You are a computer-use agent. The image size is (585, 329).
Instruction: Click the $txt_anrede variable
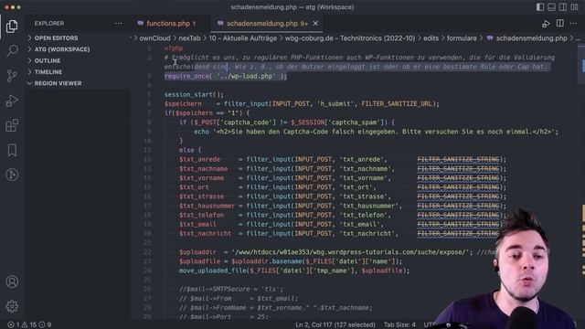pos(199,160)
